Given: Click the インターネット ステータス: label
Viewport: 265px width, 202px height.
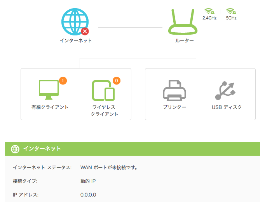Looking at the screenshot, I should (42, 168).
